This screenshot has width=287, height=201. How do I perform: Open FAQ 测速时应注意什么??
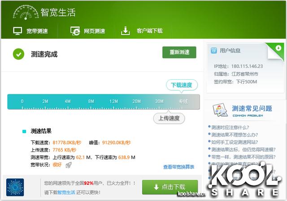[x=230, y=127]
